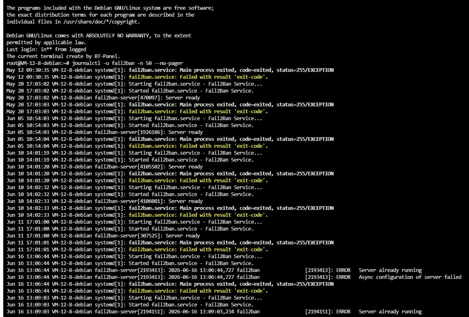Image resolution: width=469 pixels, height=317 pixels.
Task: Click the yellow Jun 11 17:01:01 'Failed with result' line
Action: [137, 249]
